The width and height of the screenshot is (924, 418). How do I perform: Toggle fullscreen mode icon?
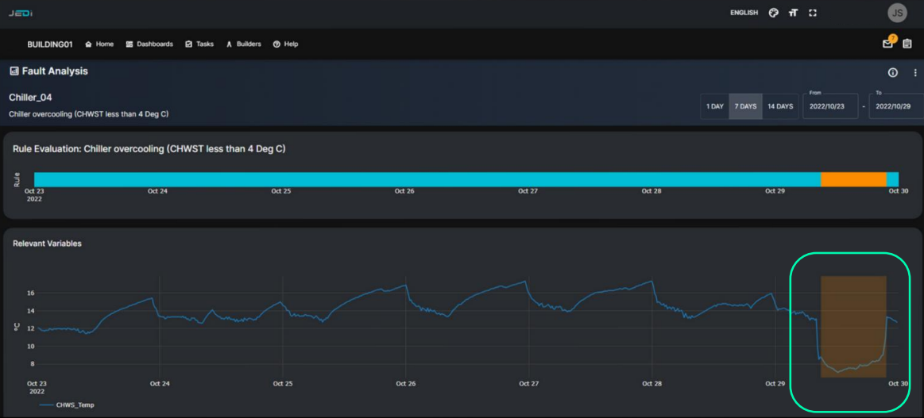click(x=813, y=13)
